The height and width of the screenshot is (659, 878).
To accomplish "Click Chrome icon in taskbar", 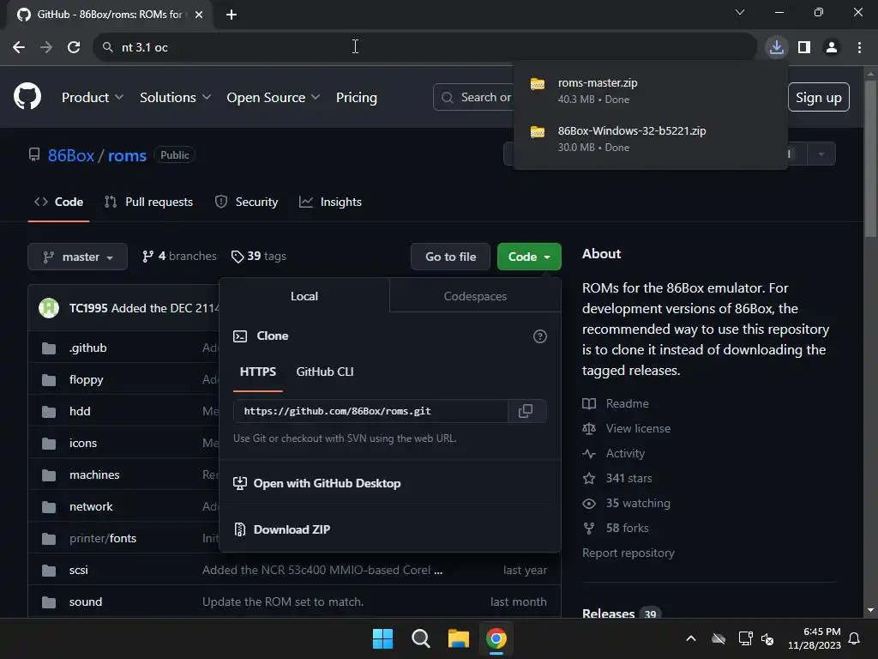I will 496,638.
